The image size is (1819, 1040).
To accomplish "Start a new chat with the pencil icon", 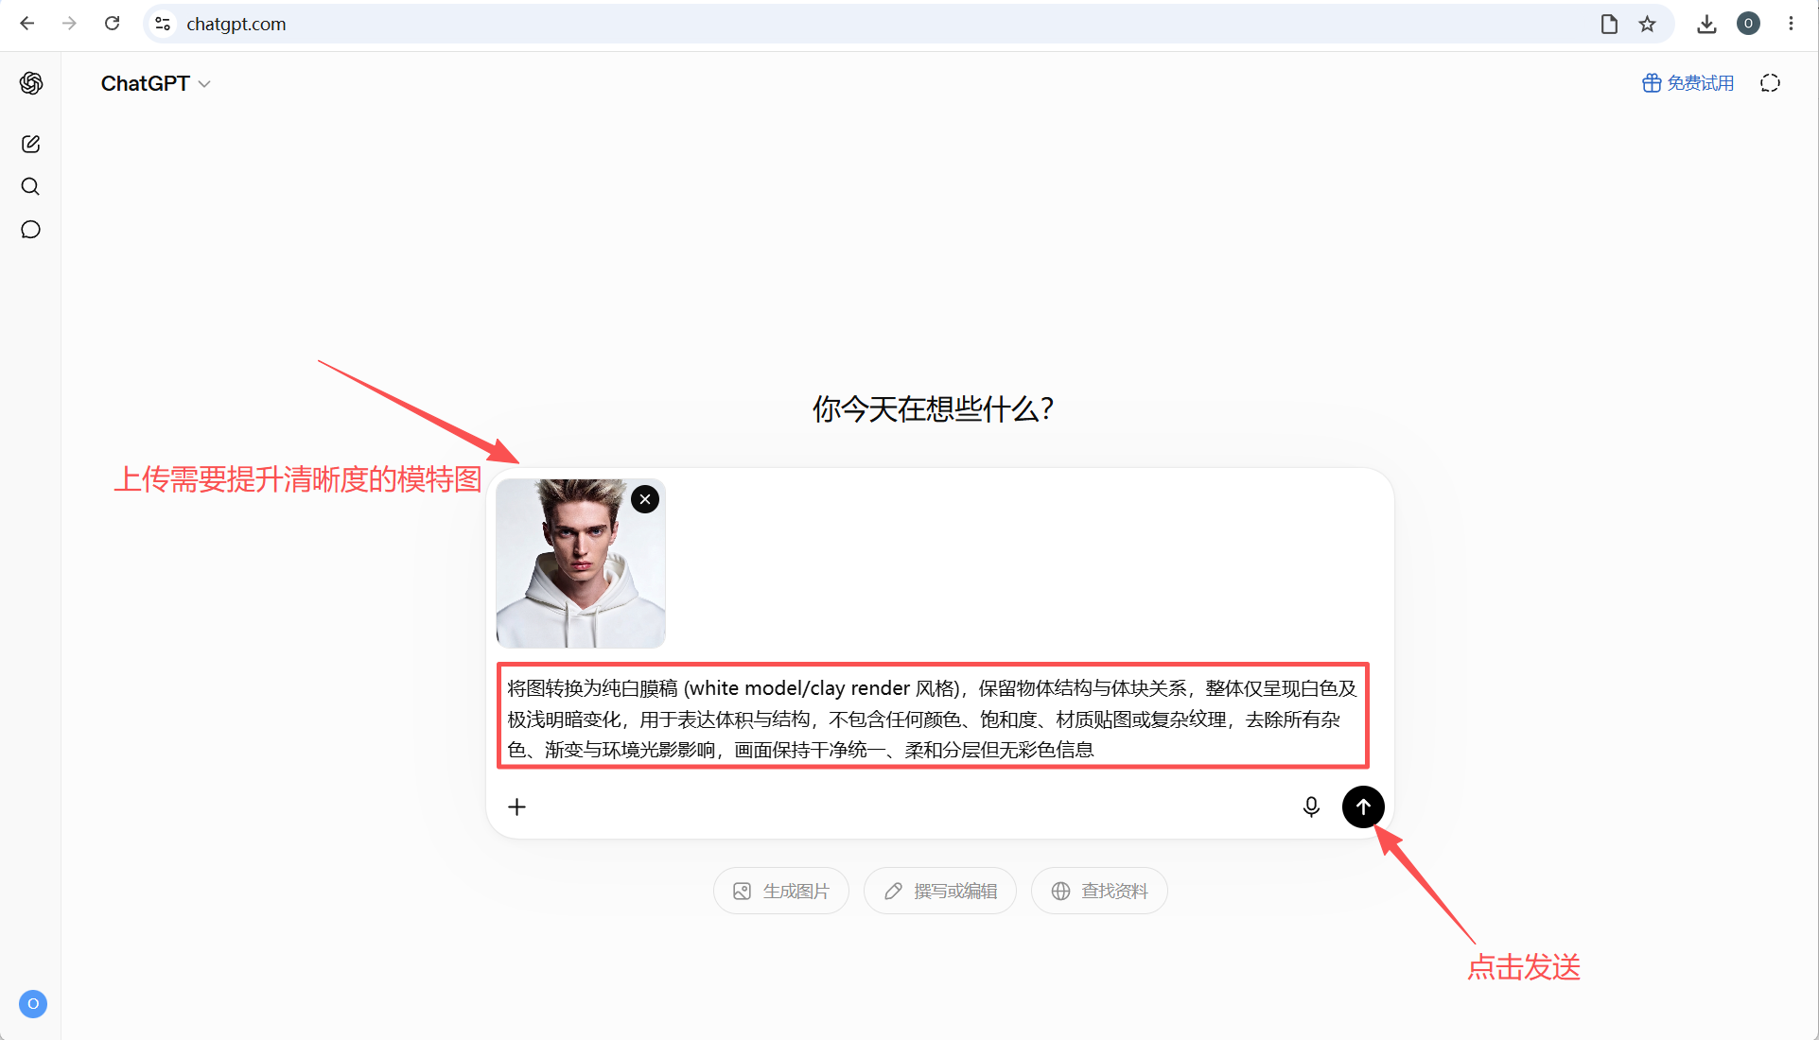I will pyautogui.click(x=31, y=144).
